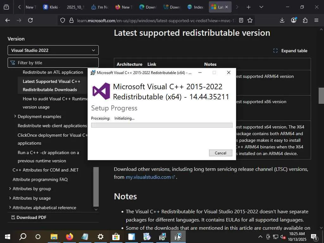324x243 pixels.
Task: Open How to audit Visual C++ Runtime article
Action: pyautogui.click(x=55, y=103)
